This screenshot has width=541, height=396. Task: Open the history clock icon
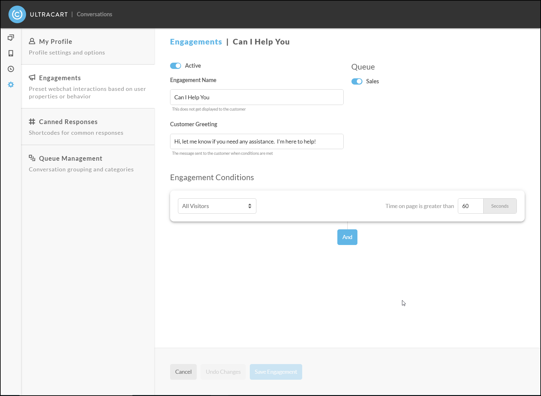tap(11, 69)
